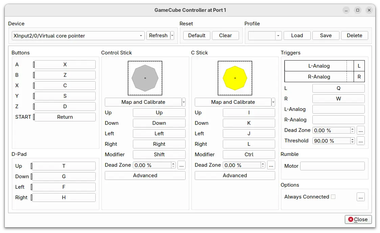The width and height of the screenshot is (380, 233).
Task: Enable the Always Connected checkbox
Action: [x=333, y=197]
